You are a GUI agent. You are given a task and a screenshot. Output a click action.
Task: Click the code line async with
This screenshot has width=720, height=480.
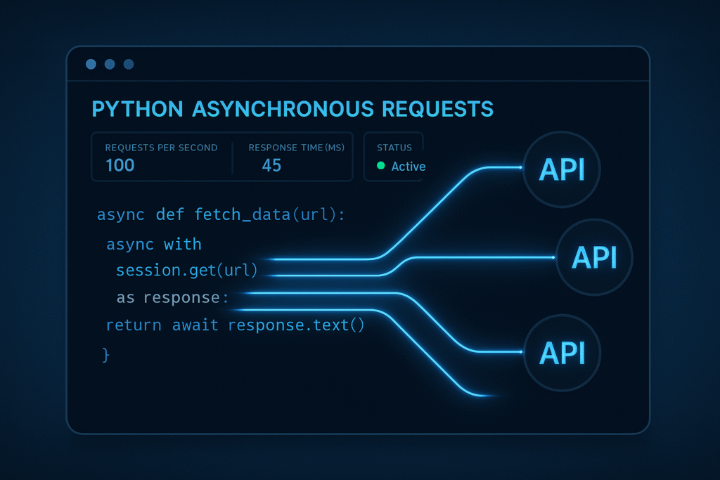154,244
